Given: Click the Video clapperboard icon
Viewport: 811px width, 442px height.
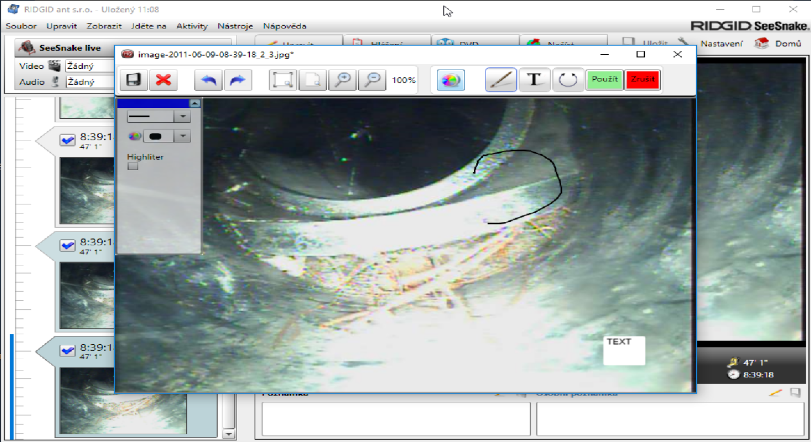Looking at the screenshot, I should tap(54, 66).
